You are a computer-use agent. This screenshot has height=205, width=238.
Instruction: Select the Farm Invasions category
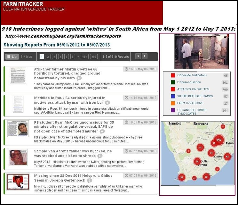(190, 103)
